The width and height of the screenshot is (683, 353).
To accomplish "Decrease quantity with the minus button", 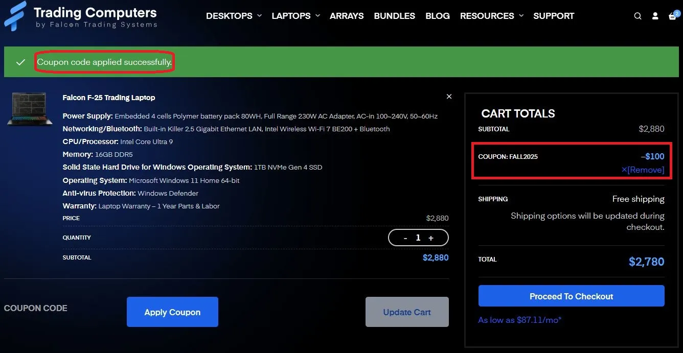I will (x=405, y=238).
